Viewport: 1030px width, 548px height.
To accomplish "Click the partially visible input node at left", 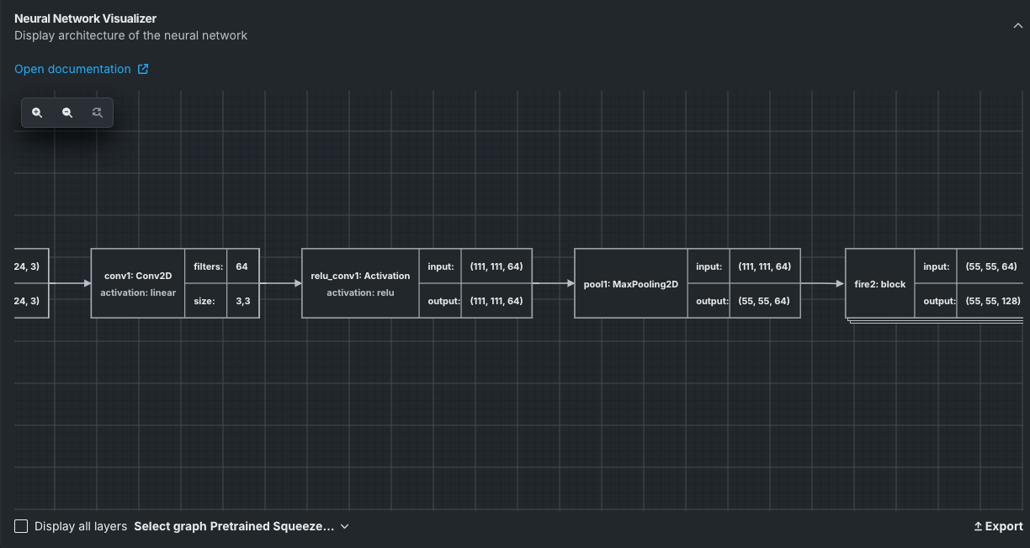I will [31, 283].
